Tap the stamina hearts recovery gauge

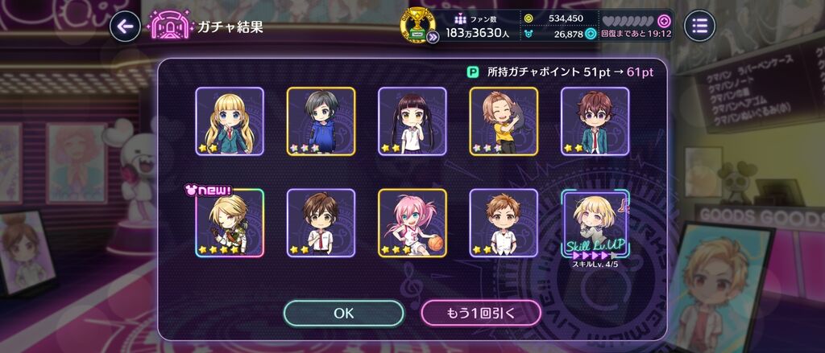tap(628, 22)
